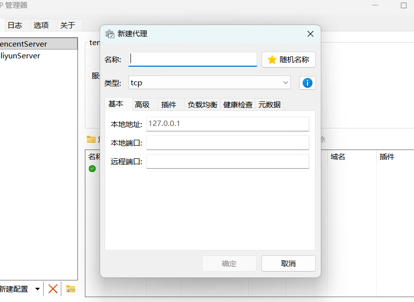Click the gear icon in dialog title

110,34
